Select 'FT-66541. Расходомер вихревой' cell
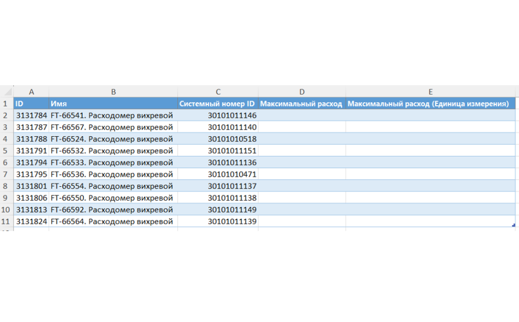The height and width of the screenshot is (322, 519). (x=113, y=115)
